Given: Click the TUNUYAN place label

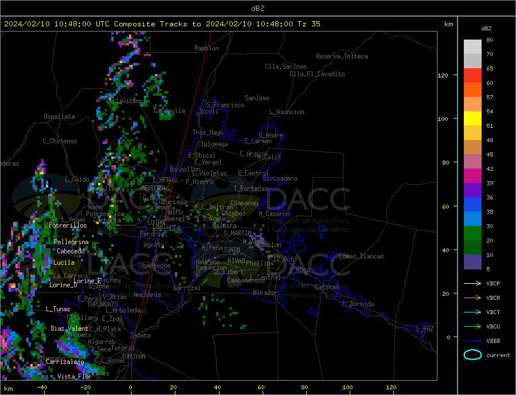Looking at the screenshot, I should pos(133,357).
